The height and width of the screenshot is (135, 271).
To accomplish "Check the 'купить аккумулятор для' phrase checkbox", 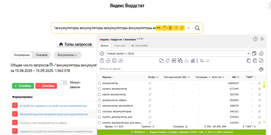I will 100,117.
